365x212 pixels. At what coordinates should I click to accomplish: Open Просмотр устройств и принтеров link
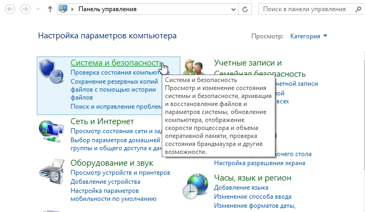pyautogui.click(x=121, y=173)
